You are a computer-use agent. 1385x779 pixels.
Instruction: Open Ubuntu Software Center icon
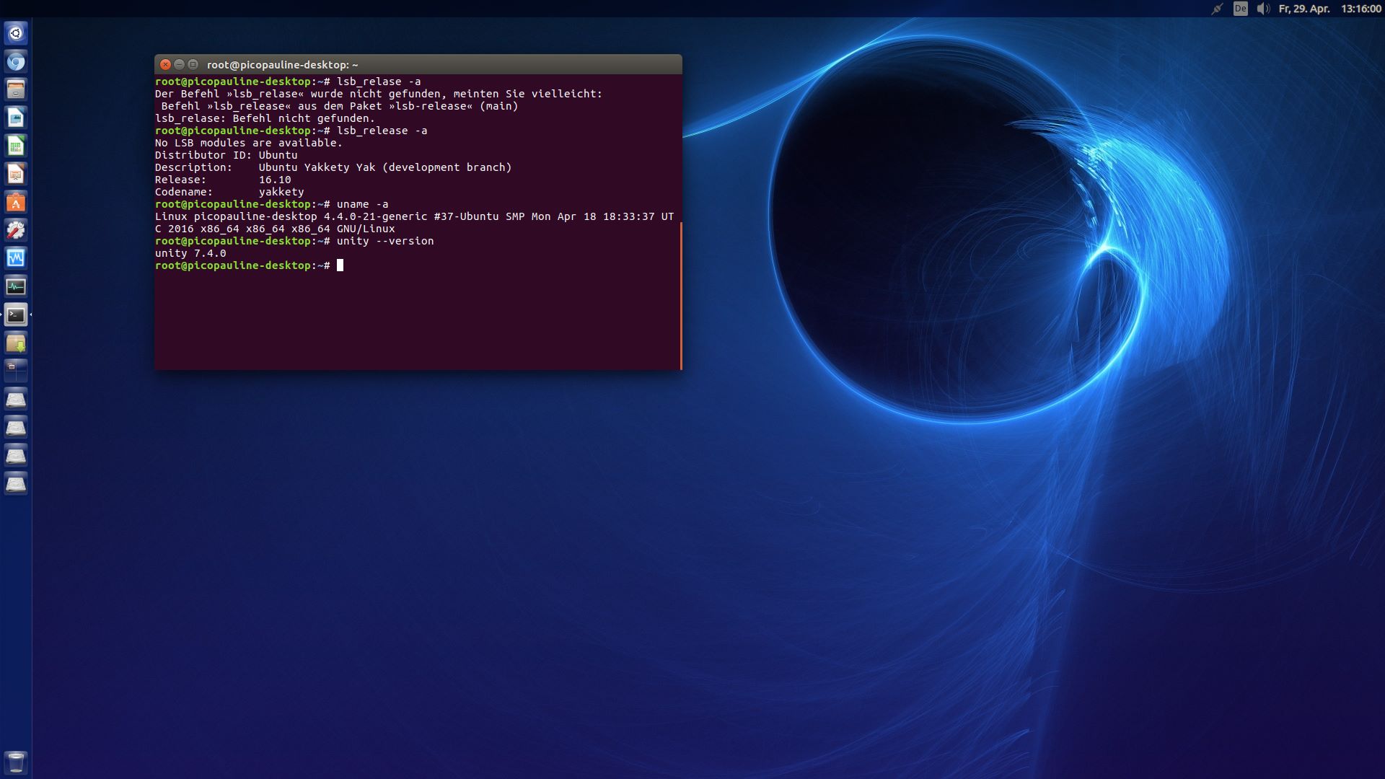(16, 202)
